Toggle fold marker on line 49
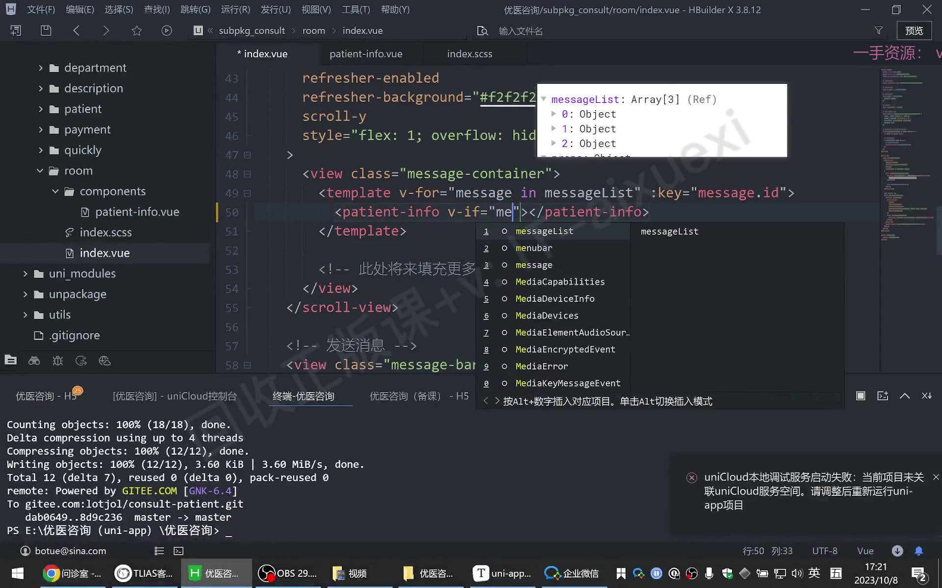This screenshot has height=588, width=942. 247,193
